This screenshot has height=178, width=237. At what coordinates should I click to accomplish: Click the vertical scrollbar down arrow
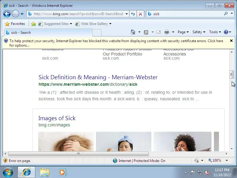(x=232, y=149)
